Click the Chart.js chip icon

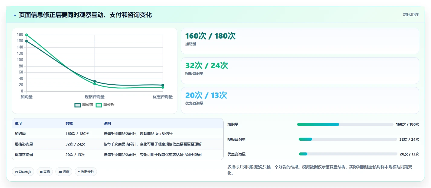[x=16, y=172]
